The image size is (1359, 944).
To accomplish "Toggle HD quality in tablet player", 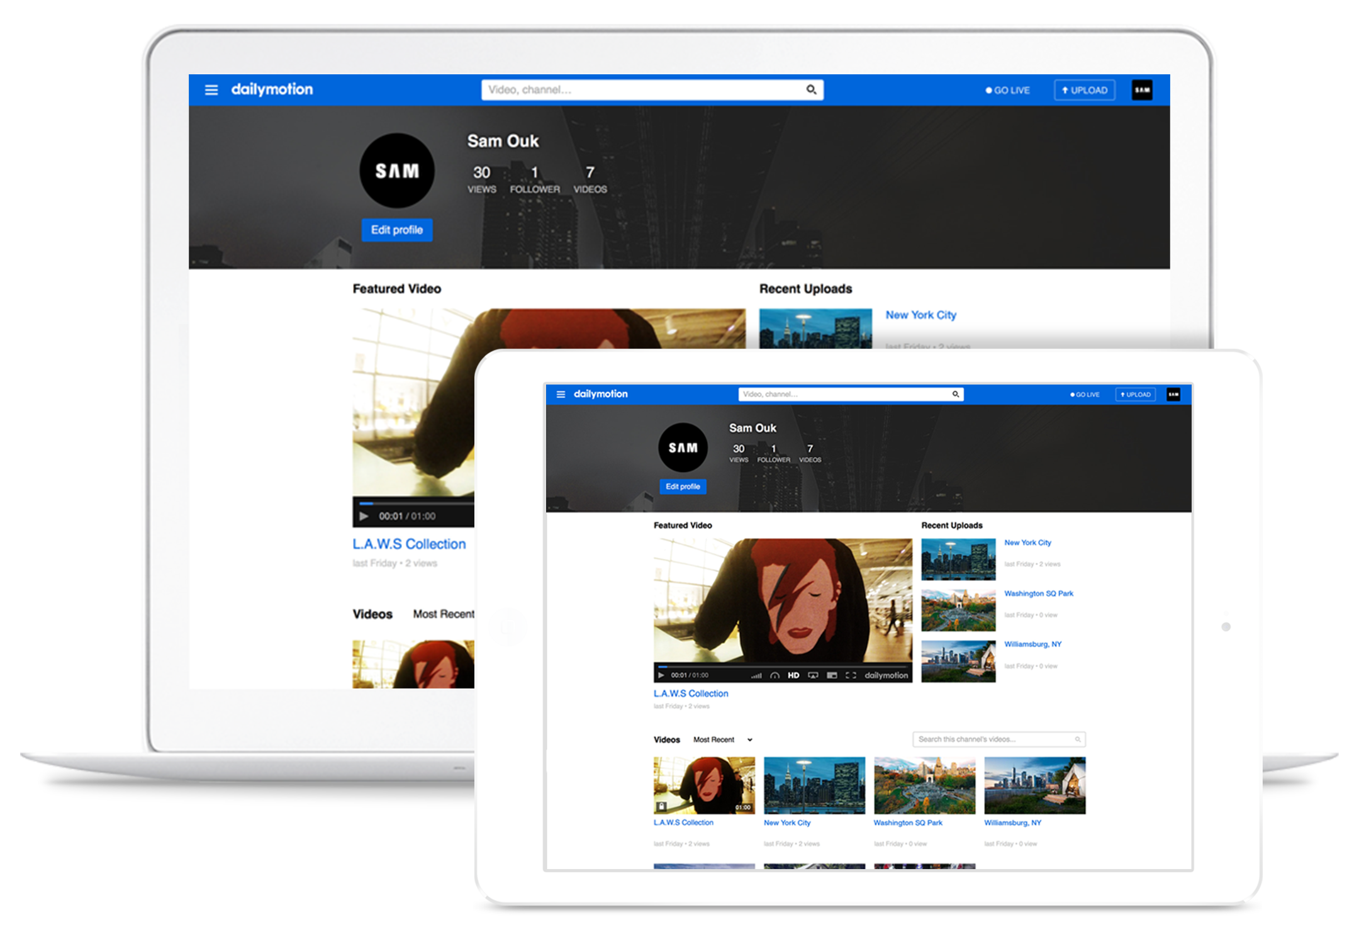I will tap(793, 675).
